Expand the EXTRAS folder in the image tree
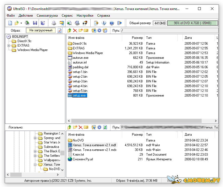Viewport: 223px width, 187px height. point(9,46)
